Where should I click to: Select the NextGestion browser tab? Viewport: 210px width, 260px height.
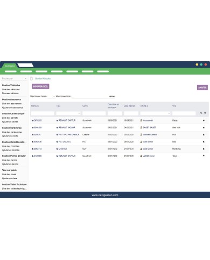tap(10, 66)
